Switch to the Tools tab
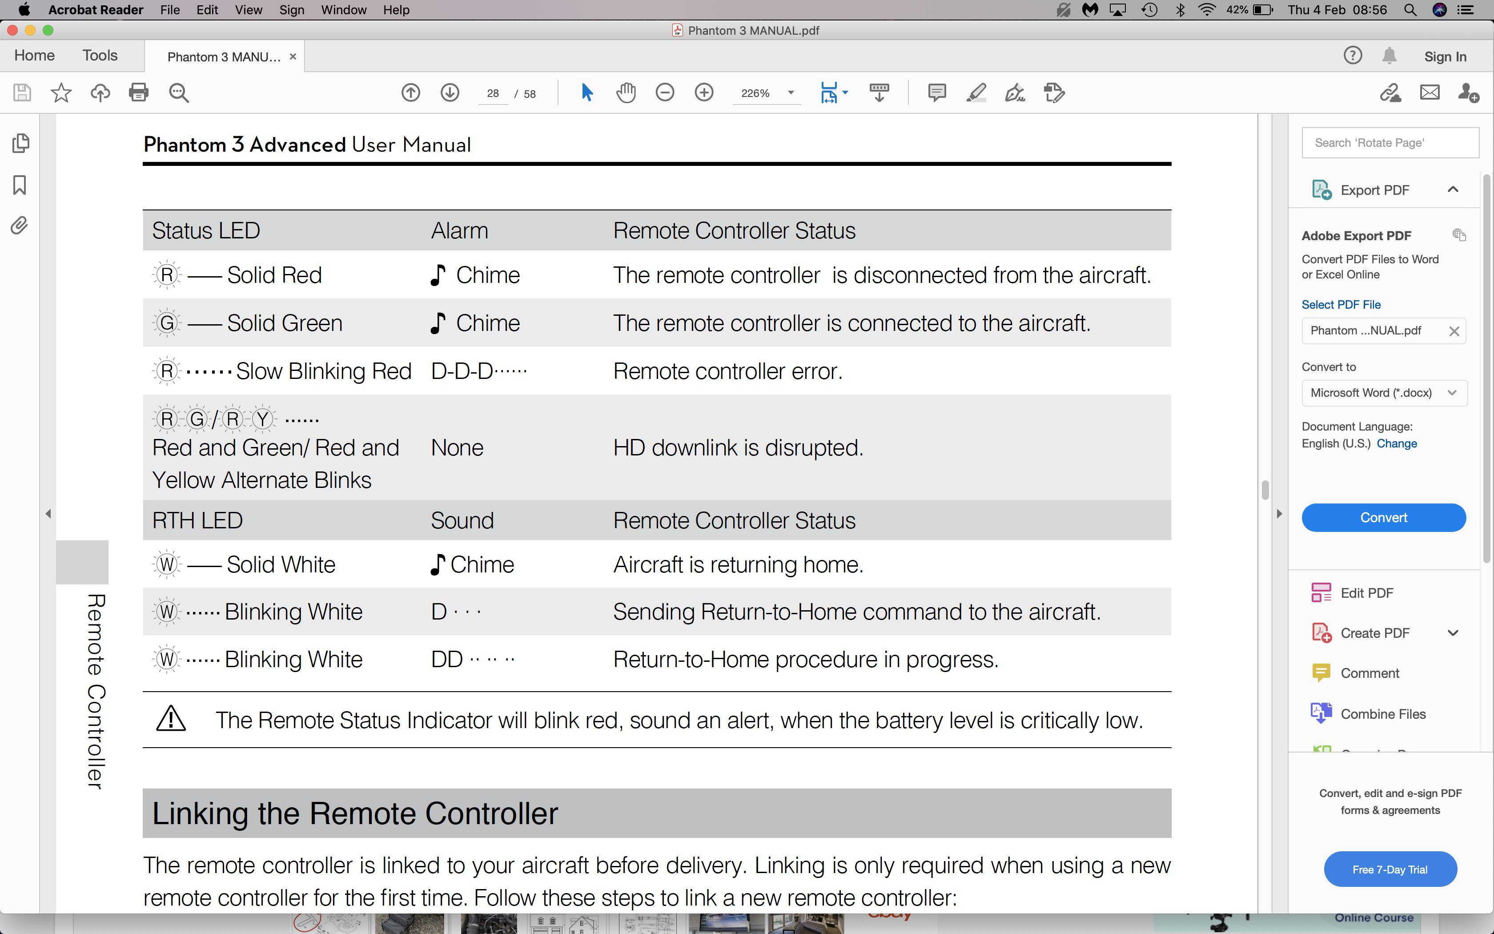1494x934 pixels. [100, 56]
